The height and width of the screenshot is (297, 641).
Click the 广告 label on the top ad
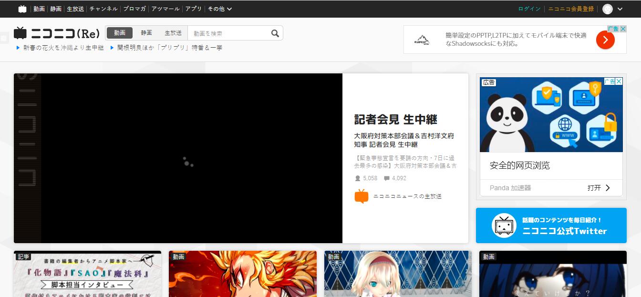click(613, 29)
